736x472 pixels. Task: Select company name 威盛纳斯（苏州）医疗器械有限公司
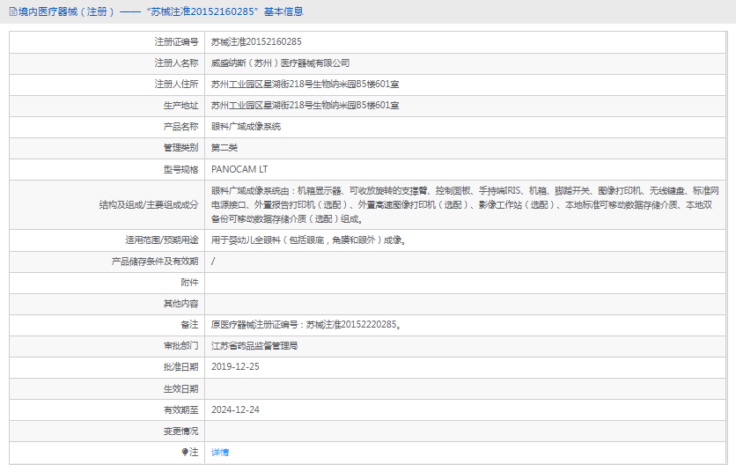[280, 63]
